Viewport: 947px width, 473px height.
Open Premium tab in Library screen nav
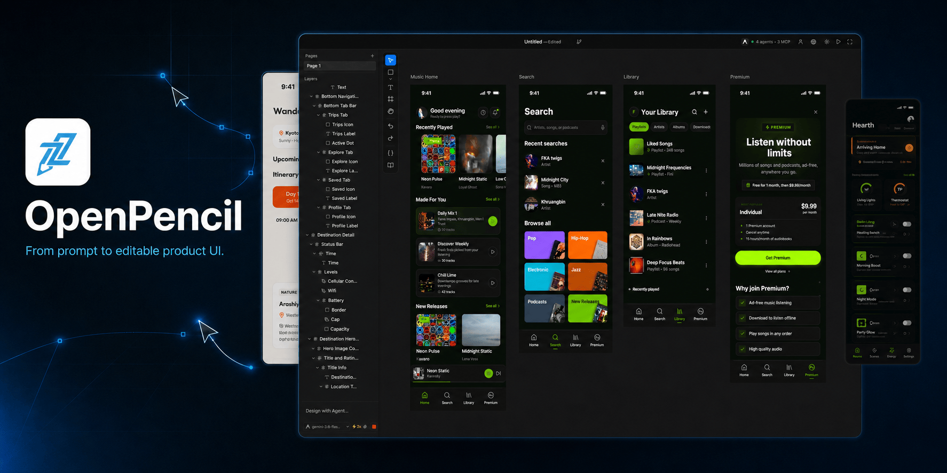[700, 314]
